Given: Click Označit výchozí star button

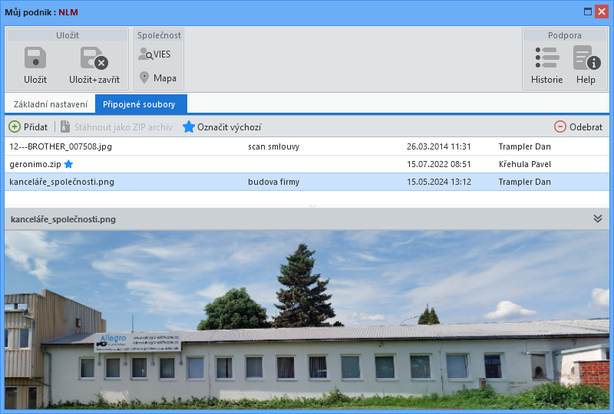Looking at the screenshot, I should tap(222, 127).
